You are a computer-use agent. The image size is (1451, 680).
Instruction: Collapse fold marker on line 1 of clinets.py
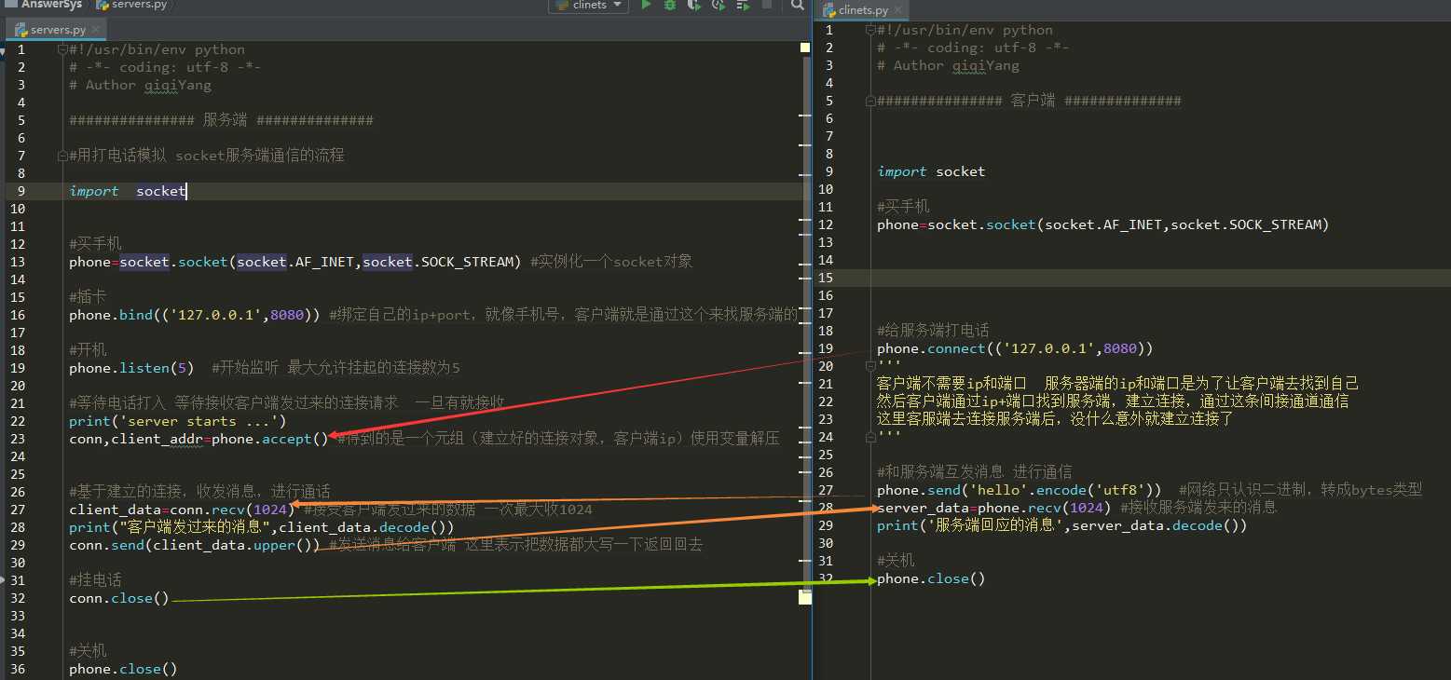click(870, 30)
